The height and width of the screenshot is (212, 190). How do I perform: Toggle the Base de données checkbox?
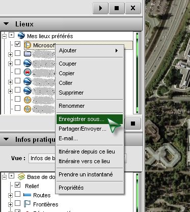point(12,176)
